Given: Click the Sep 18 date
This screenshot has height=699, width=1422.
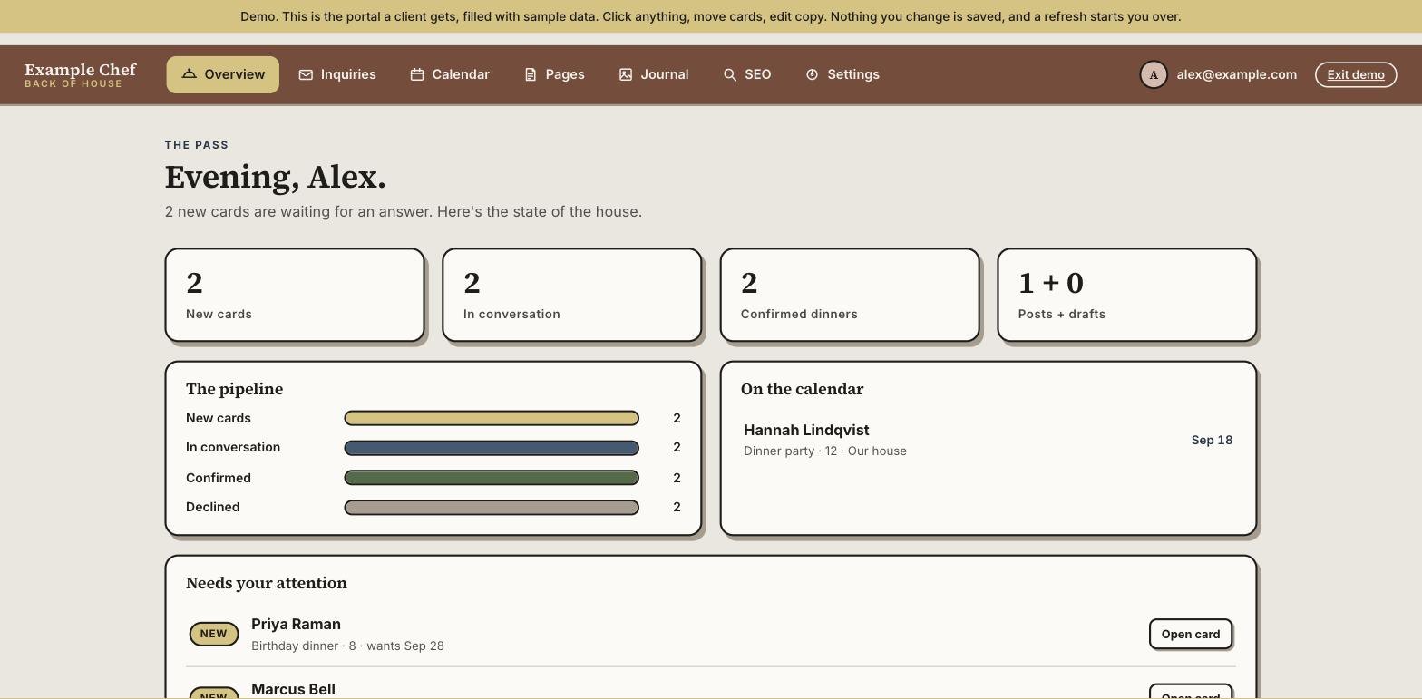Looking at the screenshot, I should 1212,440.
